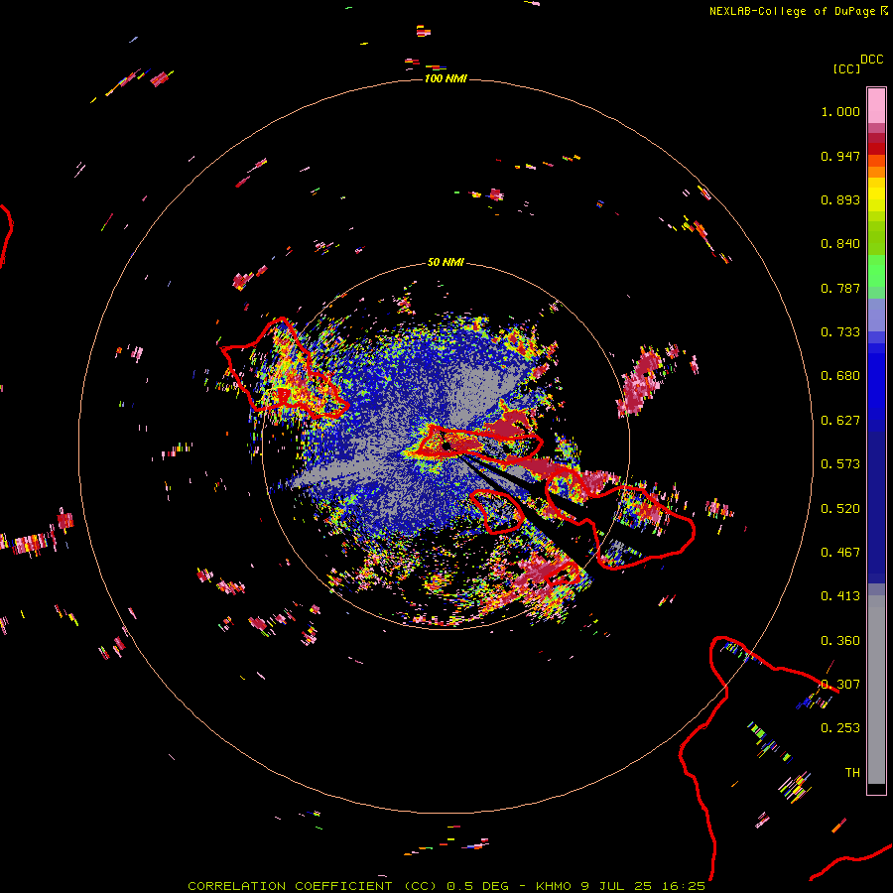Click the 0.413 scale value
This screenshot has height=893, width=893.
tap(840, 596)
